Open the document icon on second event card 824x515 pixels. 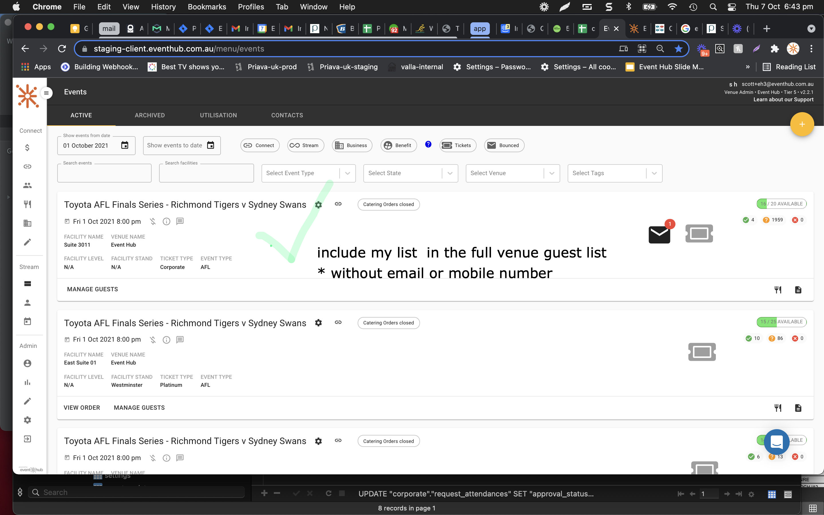pos(798,408)
